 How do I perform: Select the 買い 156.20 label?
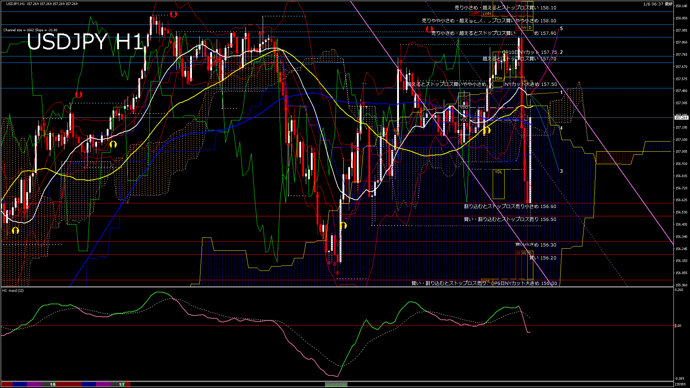tap(543, 258)
